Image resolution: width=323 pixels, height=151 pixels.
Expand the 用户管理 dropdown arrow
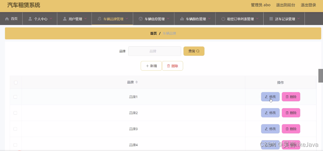[x=85, y=19]
